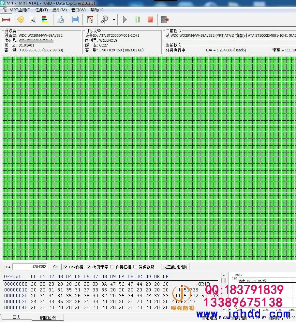The height and width of the screenshot is (322, 296).
Task: Open the 操作(M) menu
Action: (x=60, y=10)
